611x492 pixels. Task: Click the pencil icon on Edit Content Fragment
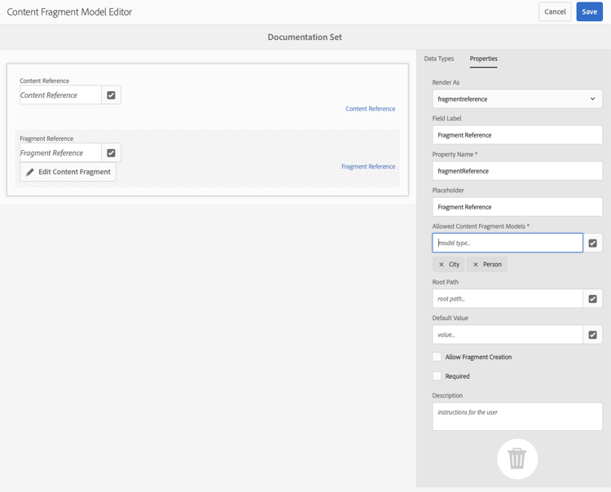(30, 172)
